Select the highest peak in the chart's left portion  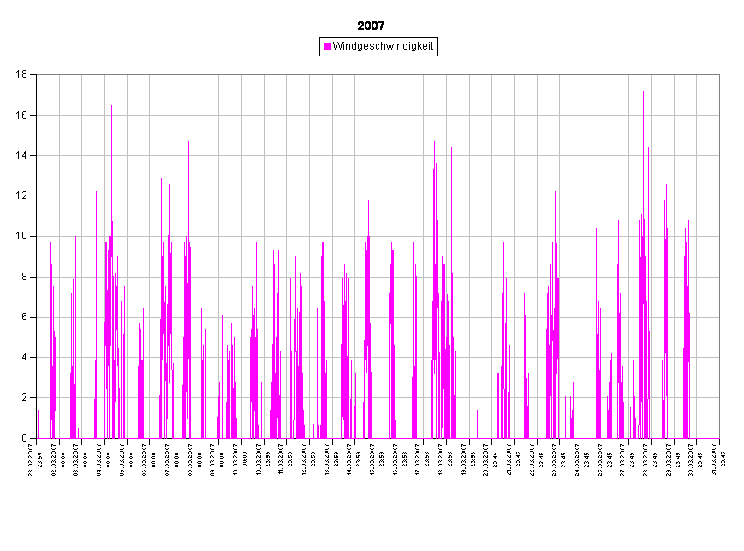[111, 108]
